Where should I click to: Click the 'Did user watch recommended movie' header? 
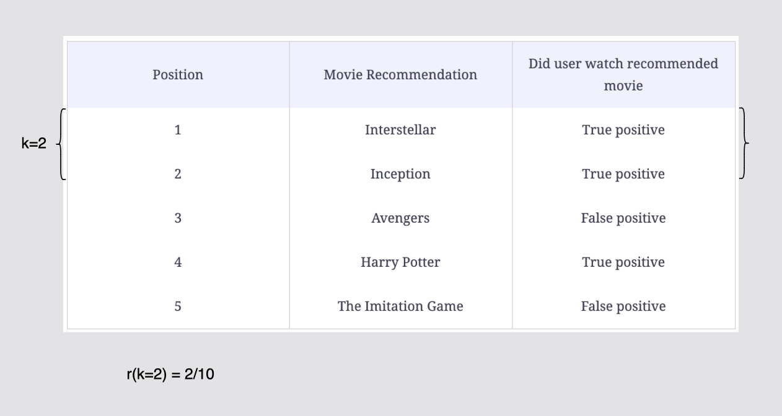623,75
